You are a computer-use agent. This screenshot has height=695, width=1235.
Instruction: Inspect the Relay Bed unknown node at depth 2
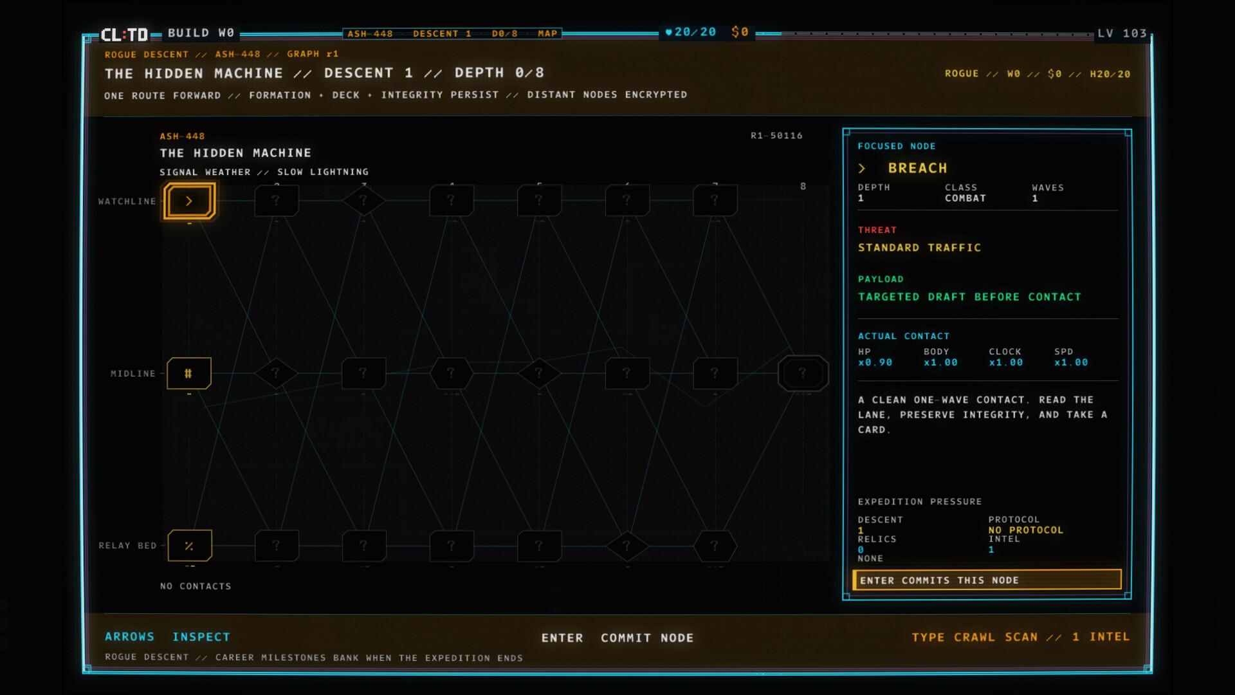(x=276, y=546)
